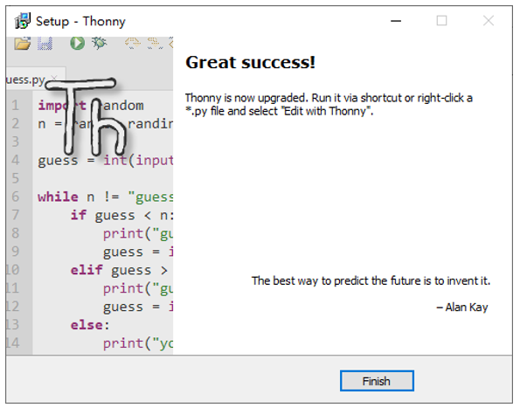Click the 'Great success!' heading
Viewport: 520px width, 408px height.
[250, 62]
